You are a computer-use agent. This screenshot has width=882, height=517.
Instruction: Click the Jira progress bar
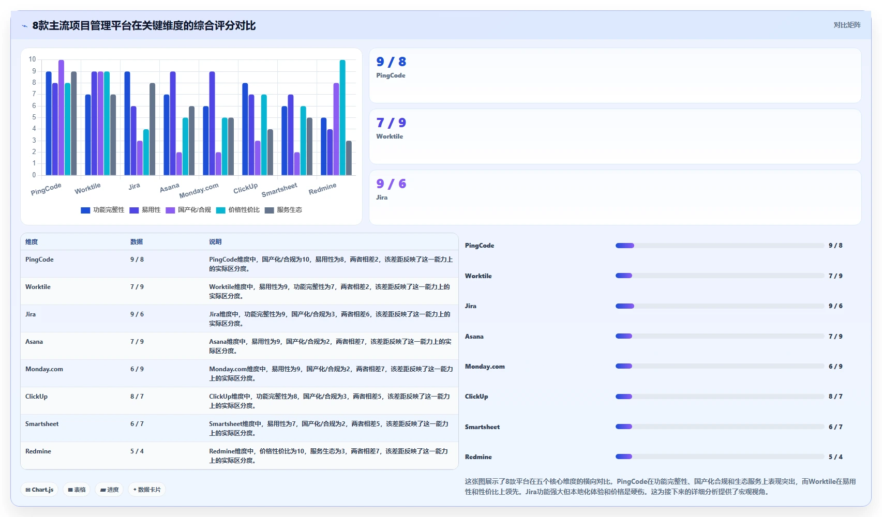coord(720,306)
